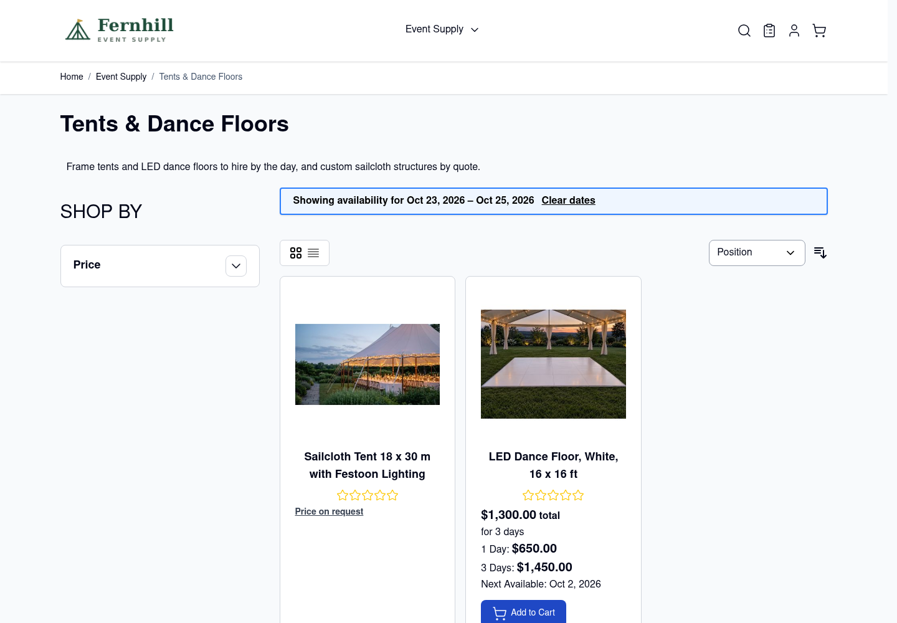Click Home in the breadcrumb
The height and width of the screenshot is (623, 897).
pyautogui.click(x=72, y=77)
